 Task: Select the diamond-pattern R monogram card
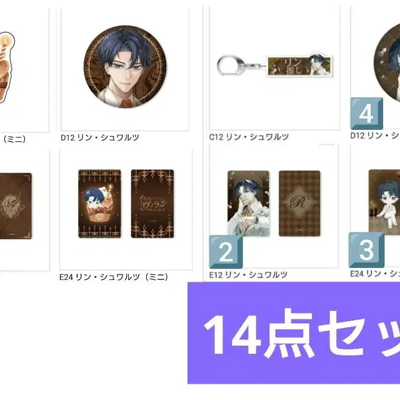click(x=299, y=203)
